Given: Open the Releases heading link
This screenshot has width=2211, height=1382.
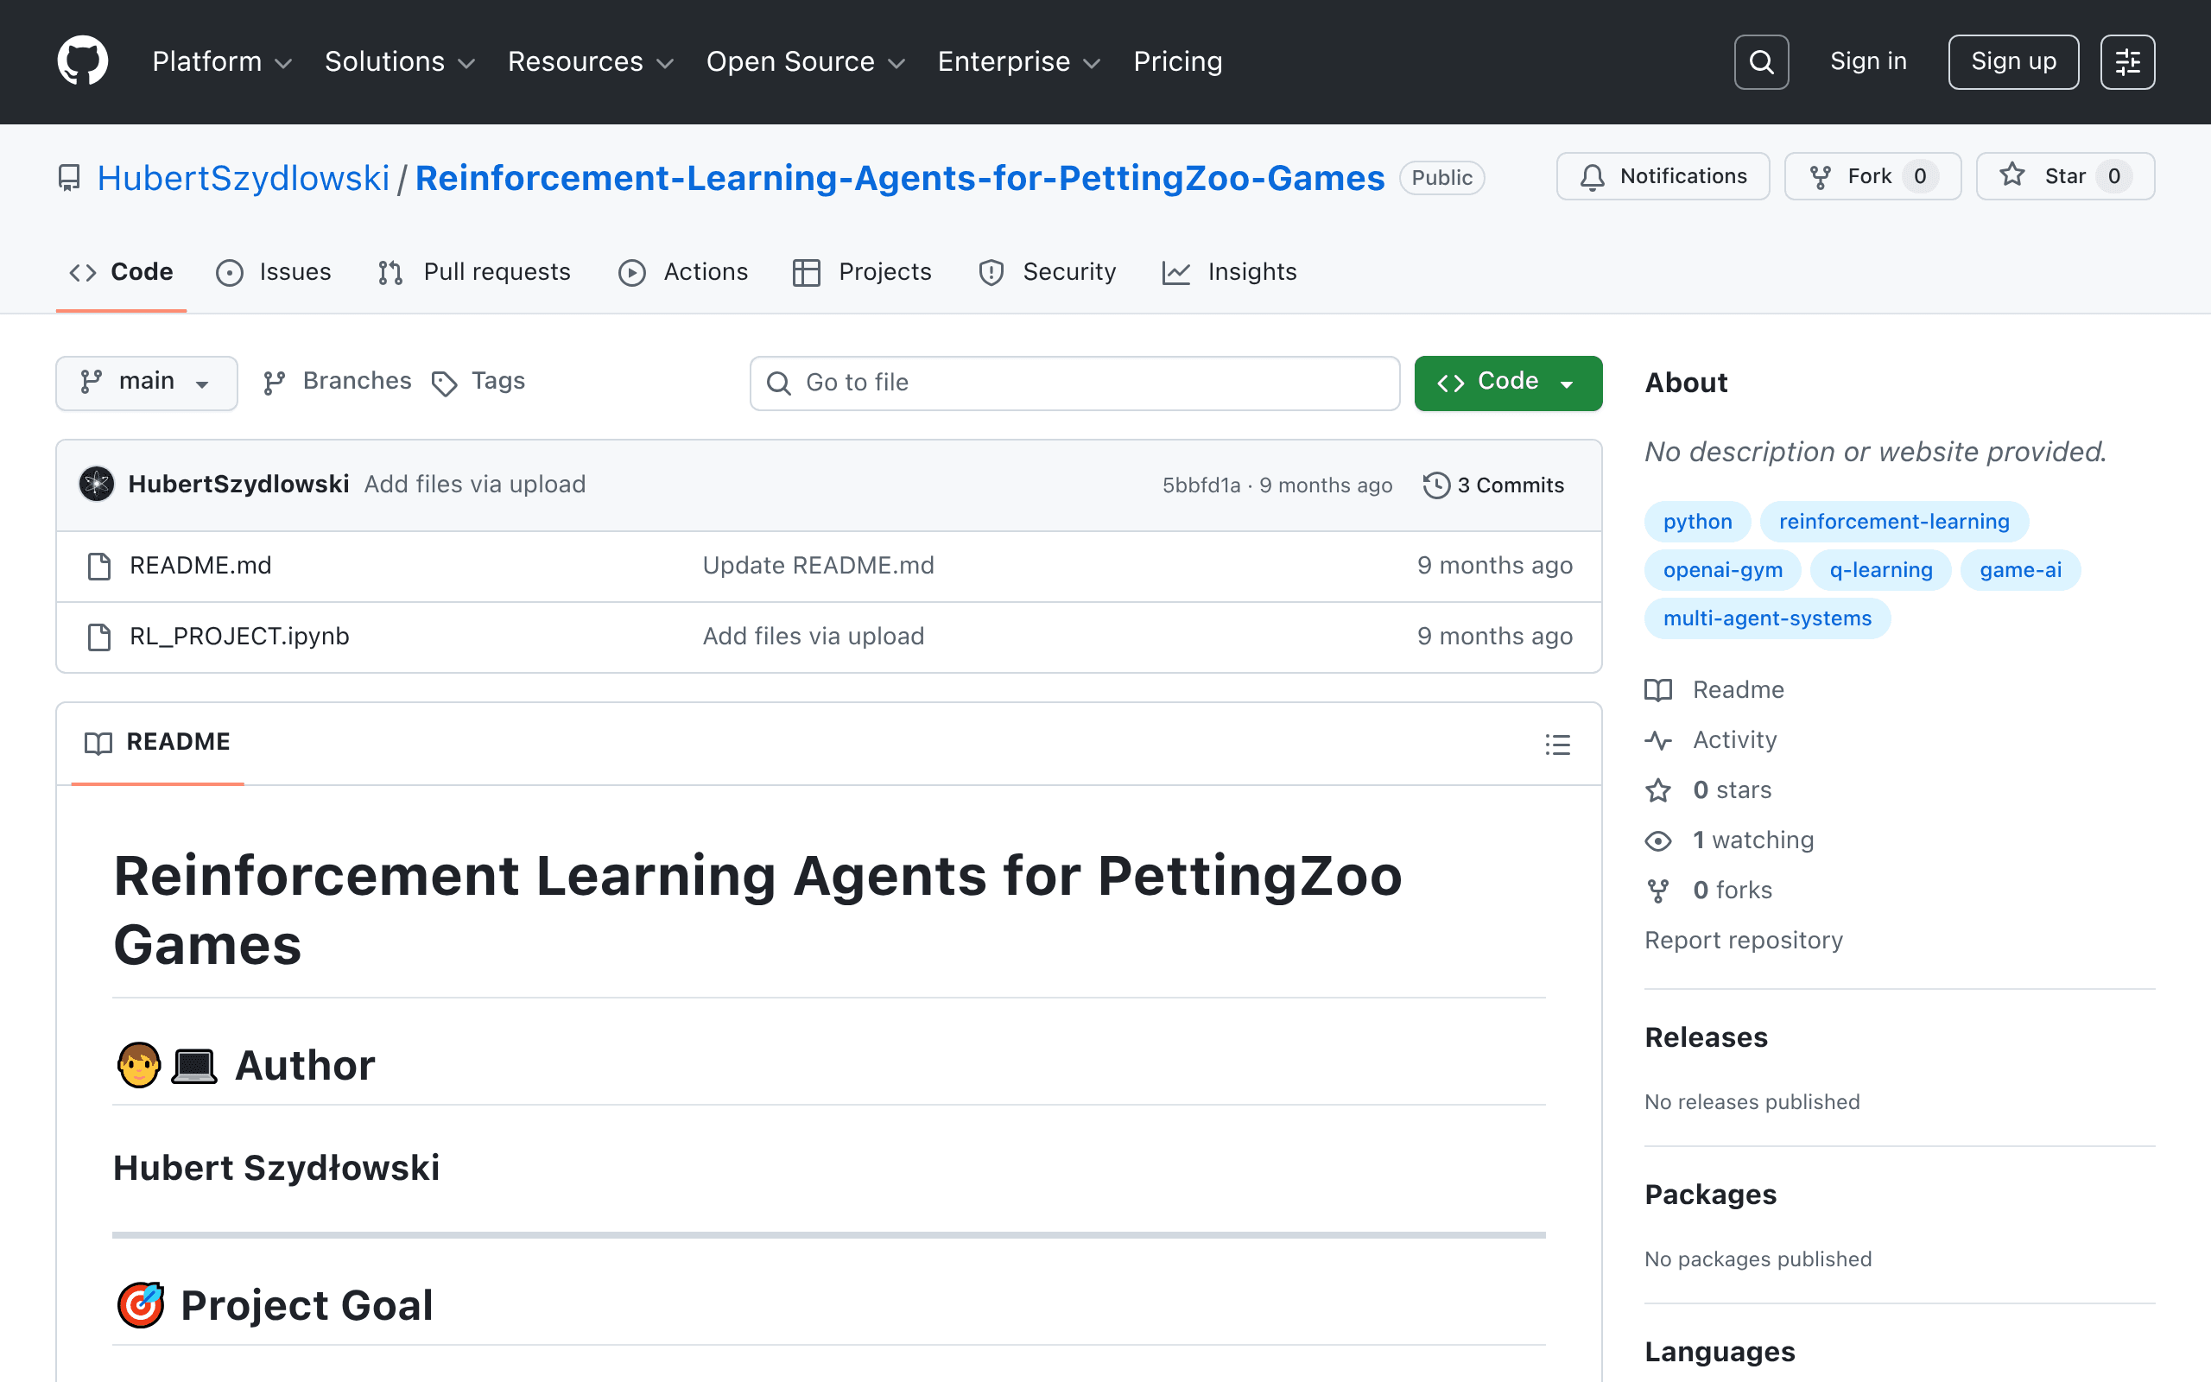Looking at the screenshot, I should coord(1706,1037).
